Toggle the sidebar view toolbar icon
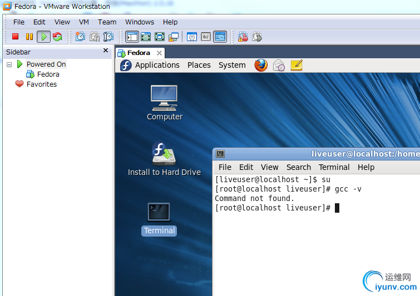Viewport: 420px width, 296px height. (x=132, y=37)
